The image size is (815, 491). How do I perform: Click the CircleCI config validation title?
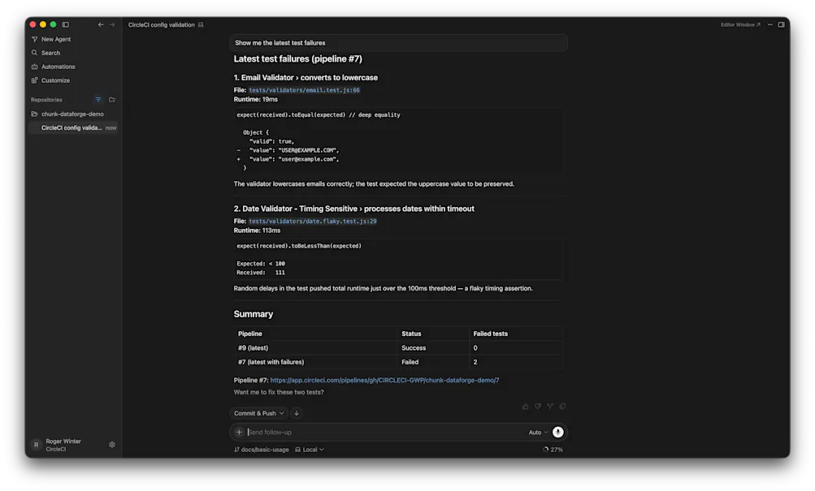pyautogui.click(x=161, y=24)
